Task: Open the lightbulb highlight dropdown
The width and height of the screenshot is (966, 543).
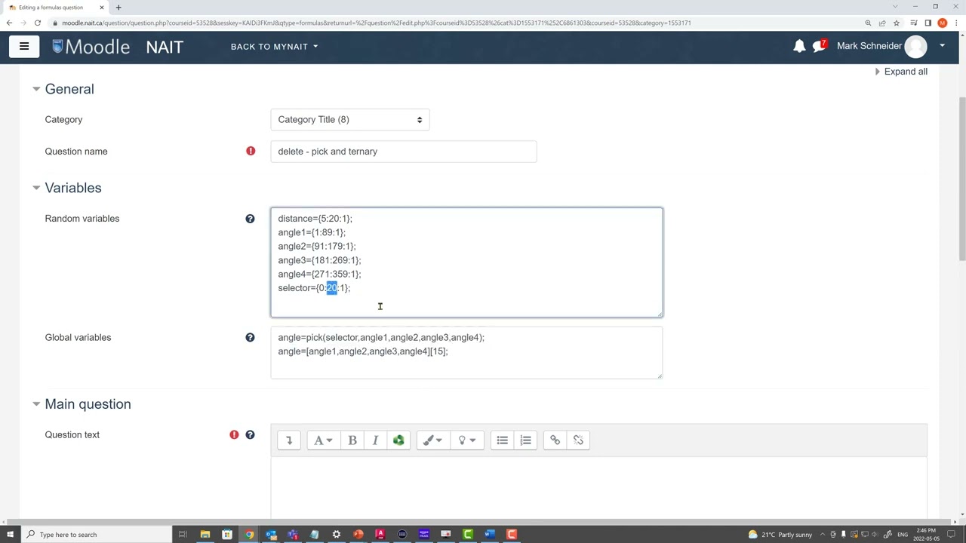Action: click(467, 440)
